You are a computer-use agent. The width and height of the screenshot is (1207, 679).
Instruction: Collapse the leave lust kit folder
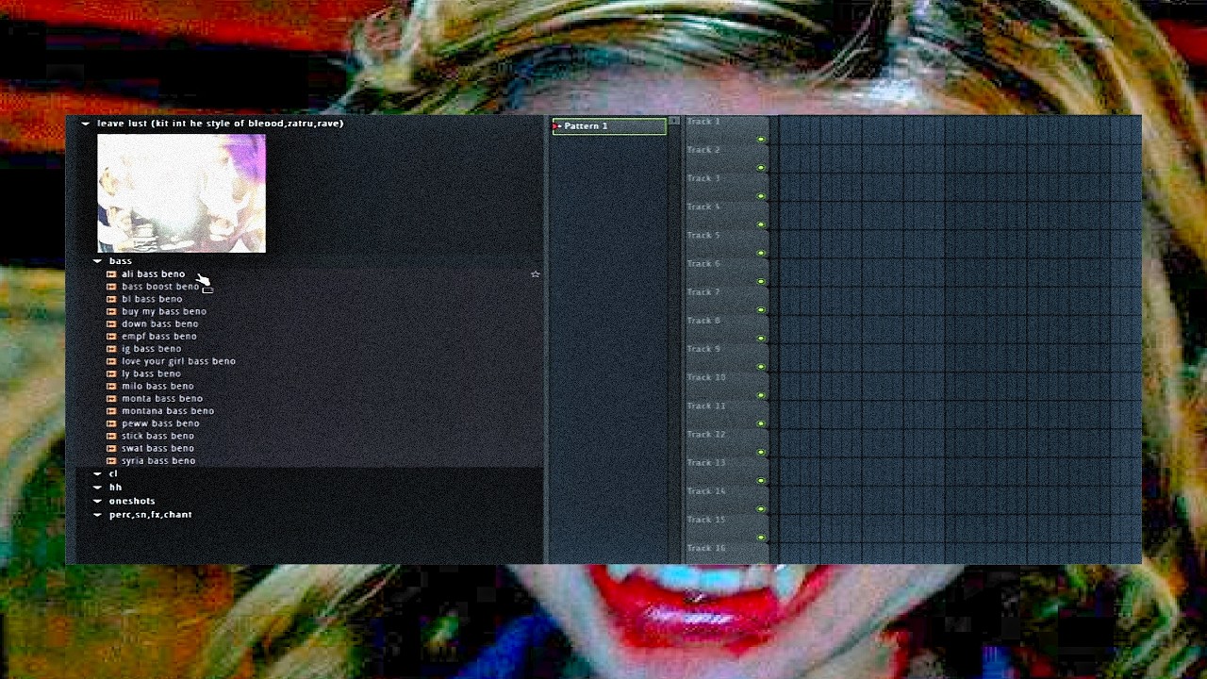pyautogui.click(x=85, y=124)
